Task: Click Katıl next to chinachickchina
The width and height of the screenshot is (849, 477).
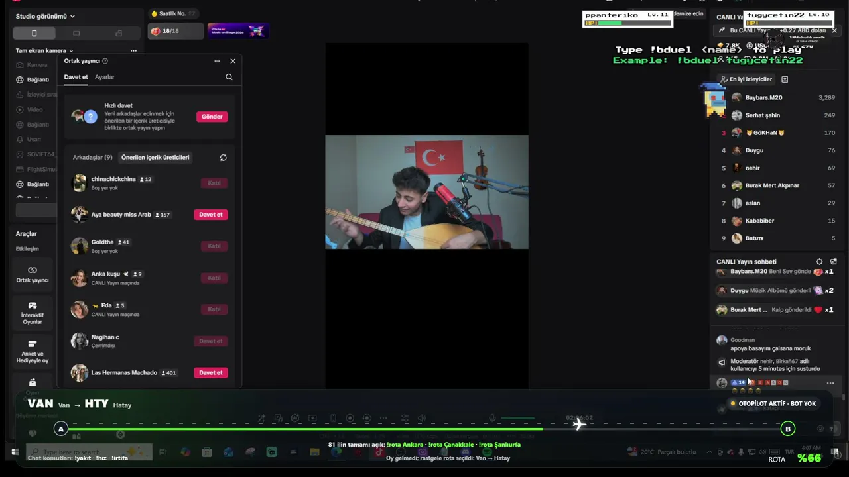Action: (x=214, y=183)
